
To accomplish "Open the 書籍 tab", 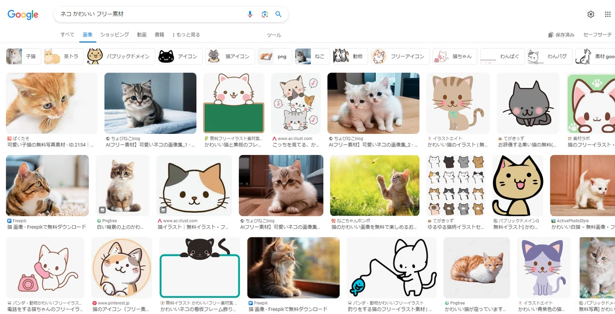I will 159,35.
